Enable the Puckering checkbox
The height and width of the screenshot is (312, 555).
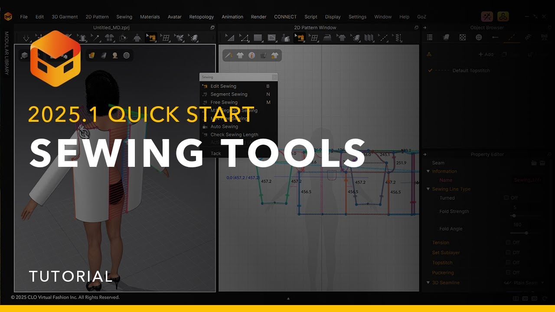pos(508,272)
